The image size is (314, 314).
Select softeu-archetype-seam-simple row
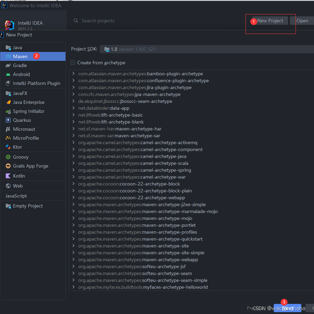pos(143,280)
